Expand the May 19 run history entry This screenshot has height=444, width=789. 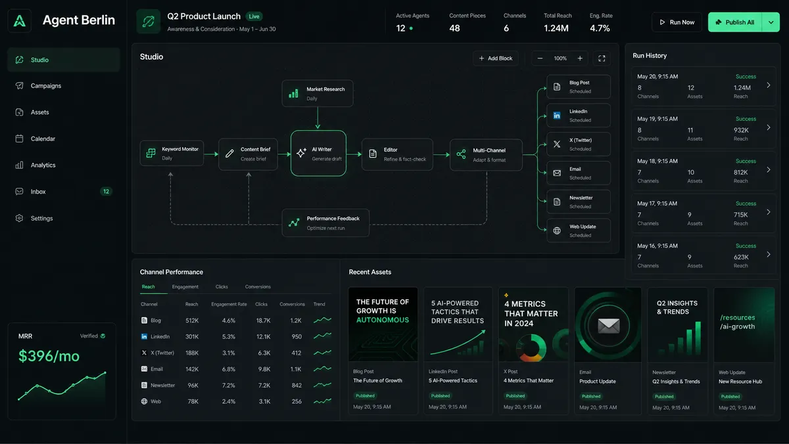coord(769,127)
